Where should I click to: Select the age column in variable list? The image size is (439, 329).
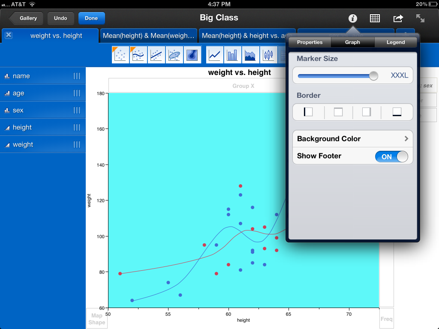[43, 93]
